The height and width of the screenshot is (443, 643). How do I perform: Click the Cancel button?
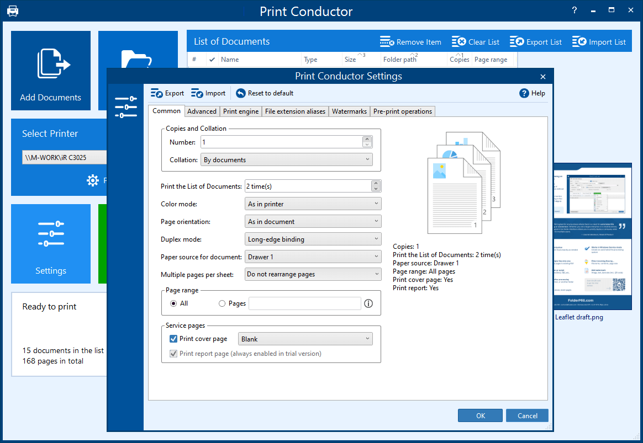(528, 415)
